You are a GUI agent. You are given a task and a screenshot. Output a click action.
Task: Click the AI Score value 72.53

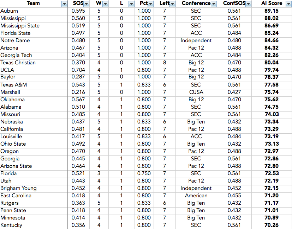coord(272,173)
